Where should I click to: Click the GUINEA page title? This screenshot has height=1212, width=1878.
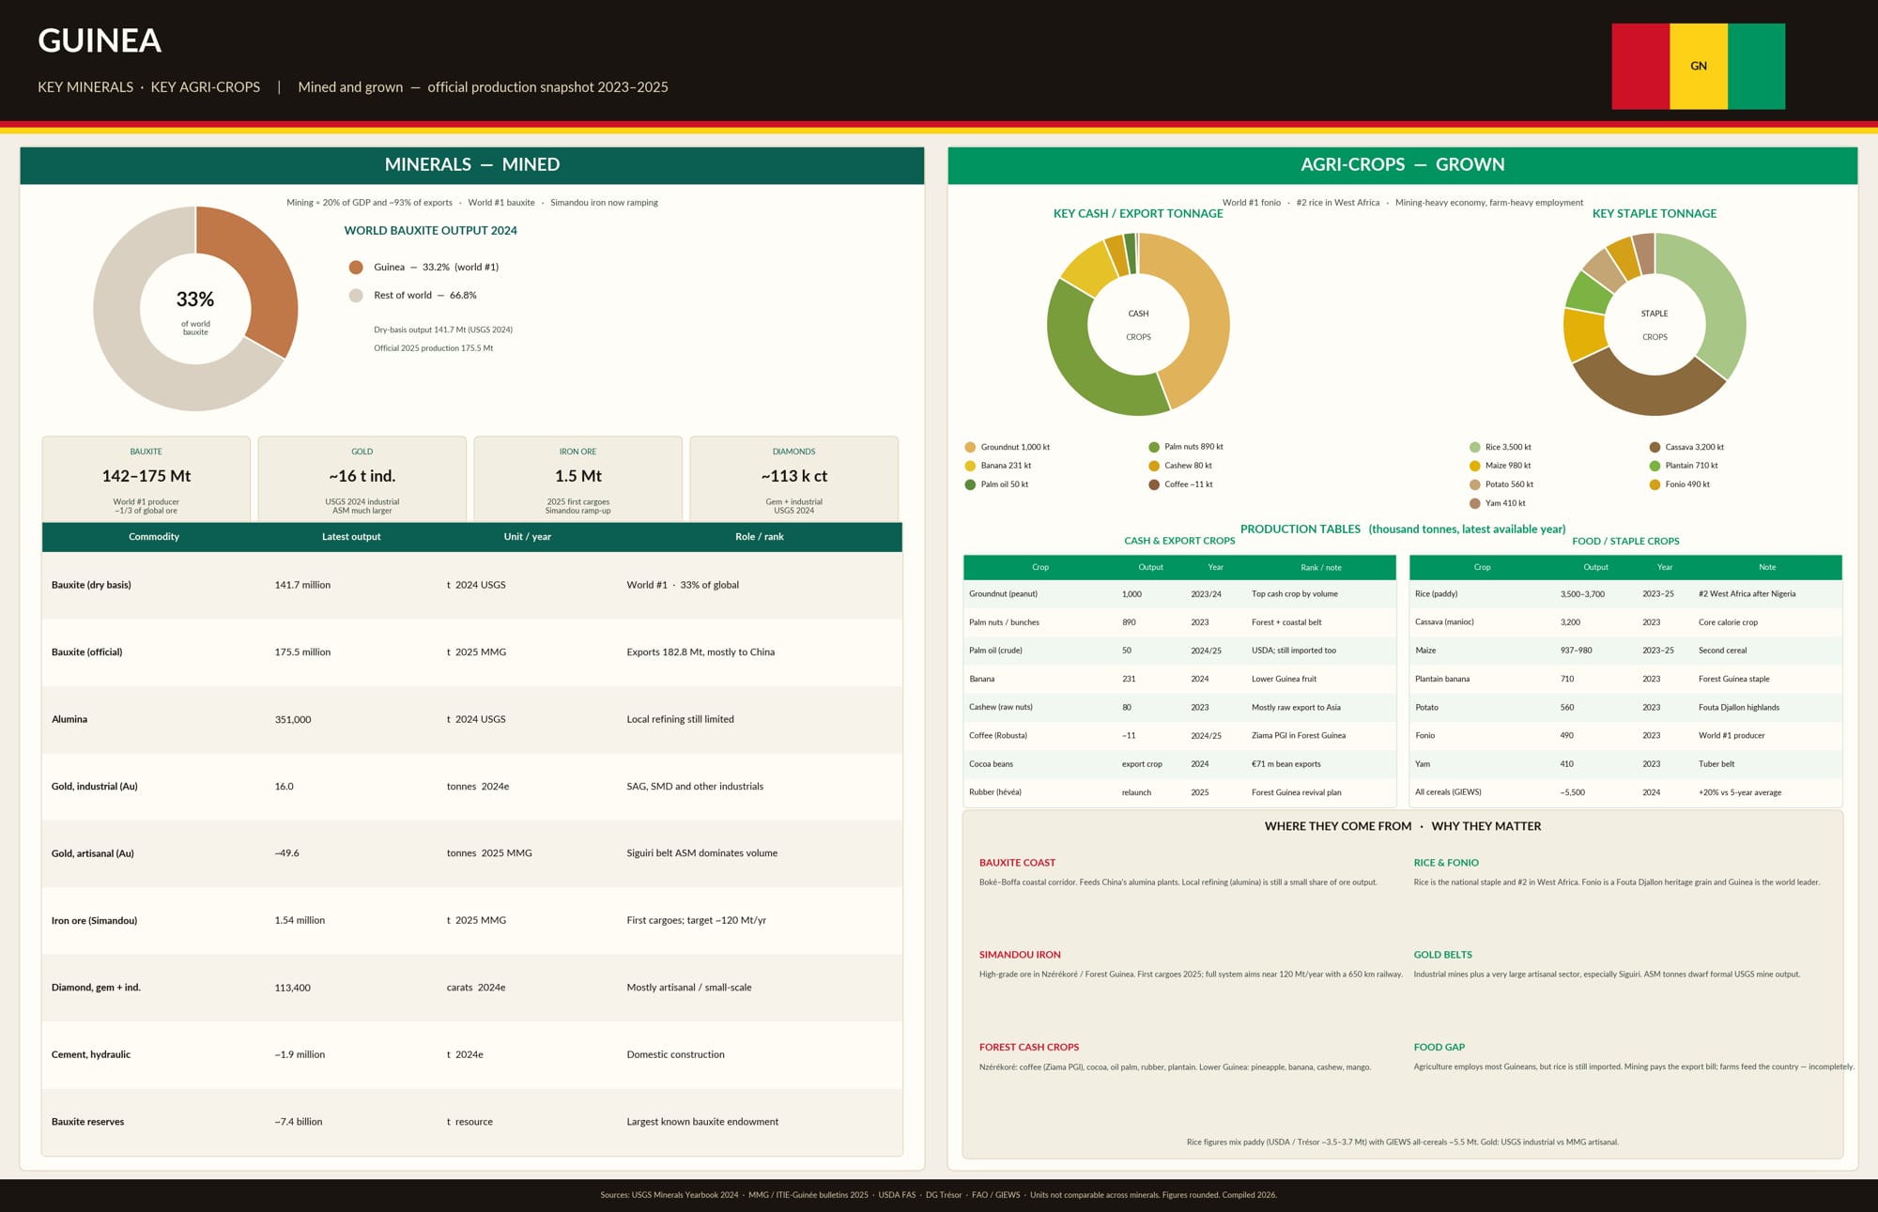tap(100, 40)
